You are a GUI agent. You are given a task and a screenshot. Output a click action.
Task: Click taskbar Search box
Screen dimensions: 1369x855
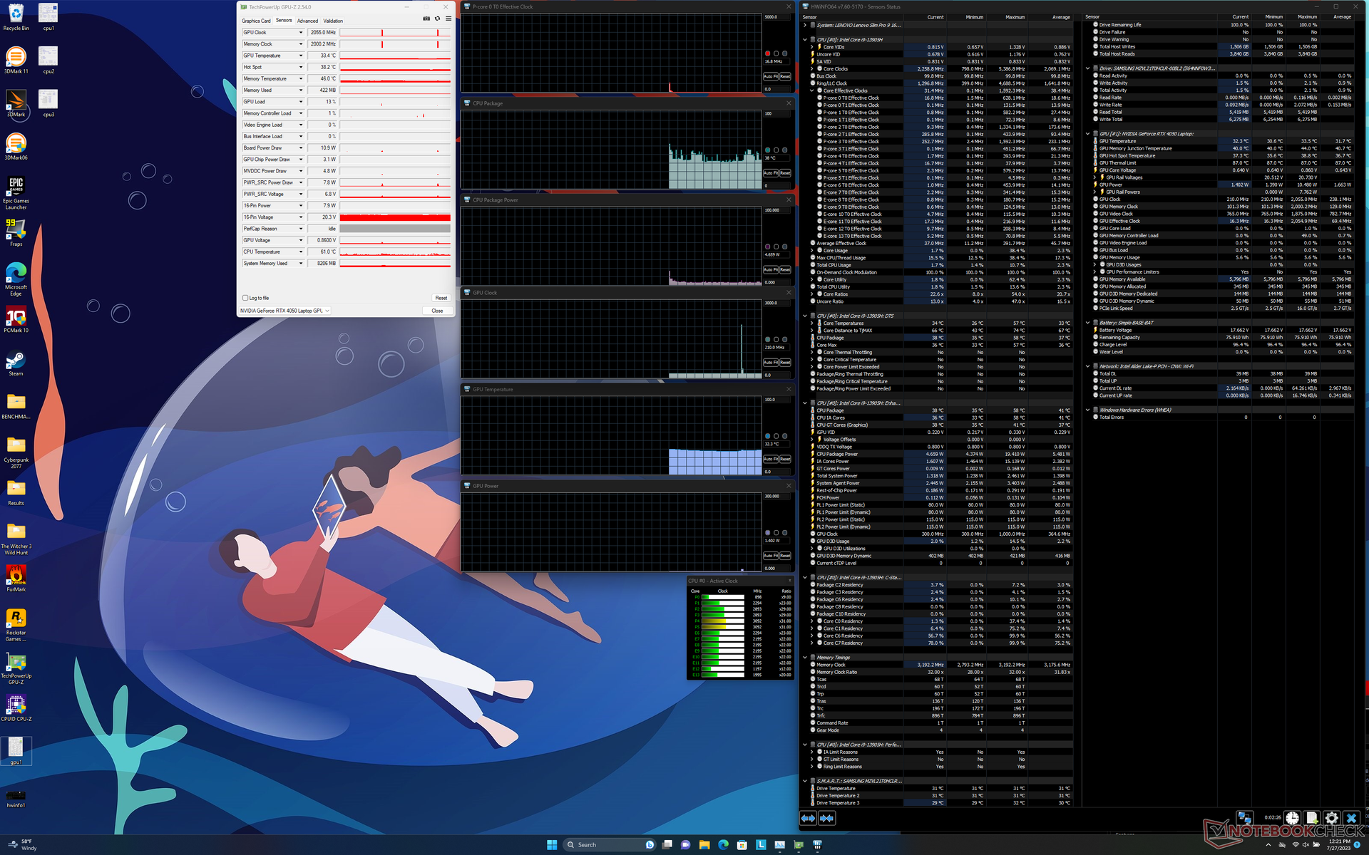point(610,844)
